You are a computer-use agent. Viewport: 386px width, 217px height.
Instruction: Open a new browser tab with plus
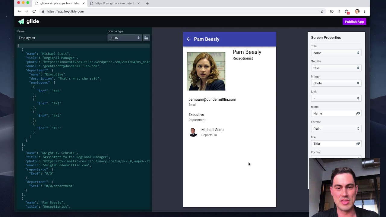click(x=147, y=3)
